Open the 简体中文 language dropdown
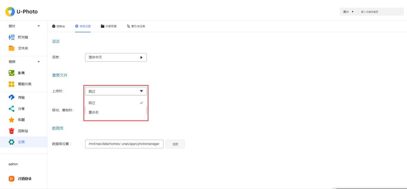 tap(116, 57)
